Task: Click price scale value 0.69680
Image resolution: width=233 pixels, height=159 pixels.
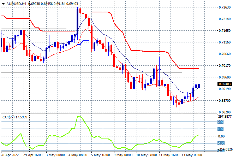Action: coord(225,77)
